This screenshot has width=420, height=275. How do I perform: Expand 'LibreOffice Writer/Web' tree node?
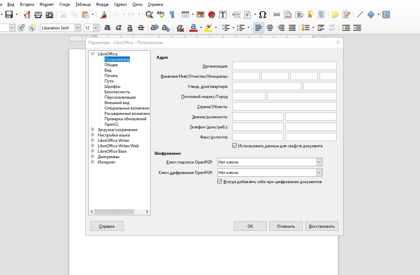point(93,146)
